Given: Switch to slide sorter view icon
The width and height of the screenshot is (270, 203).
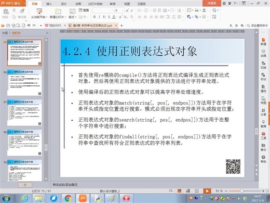Looking at the screenshot, I should pos(188,191).
